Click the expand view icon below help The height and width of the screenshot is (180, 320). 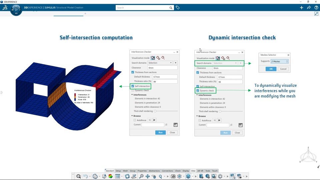tap(316, 14)
